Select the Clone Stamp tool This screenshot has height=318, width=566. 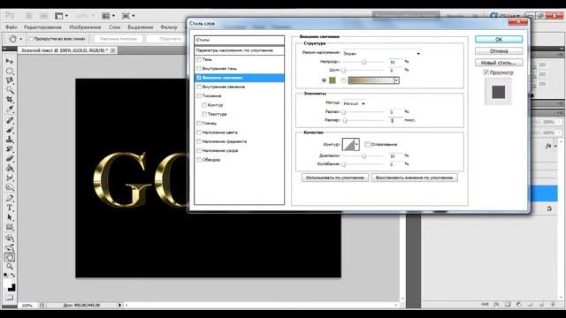click(10, 140)
